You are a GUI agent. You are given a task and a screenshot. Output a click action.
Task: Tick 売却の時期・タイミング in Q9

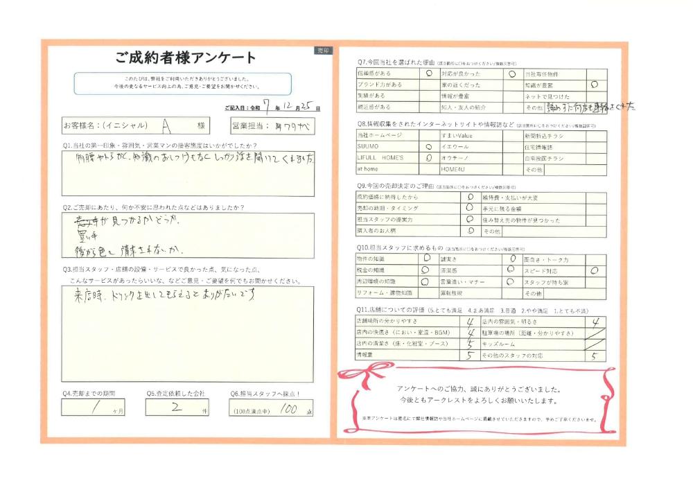click(x=469, y=208)
